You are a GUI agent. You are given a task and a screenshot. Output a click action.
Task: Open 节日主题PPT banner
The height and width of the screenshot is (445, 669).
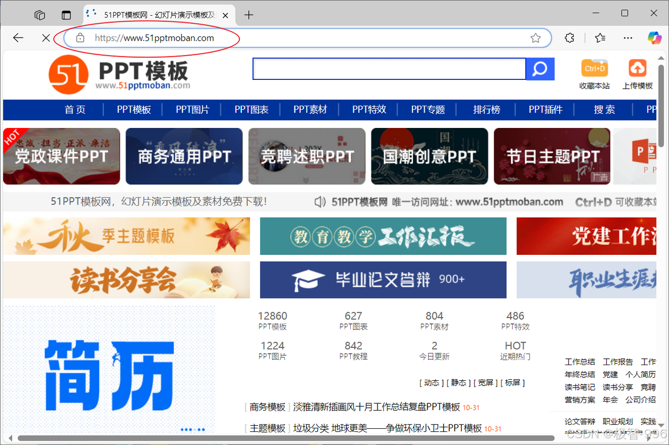[552, 156]
